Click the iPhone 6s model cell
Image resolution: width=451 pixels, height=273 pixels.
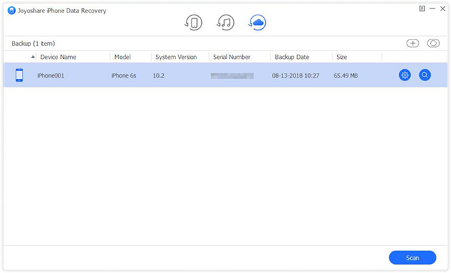point(124,76)
